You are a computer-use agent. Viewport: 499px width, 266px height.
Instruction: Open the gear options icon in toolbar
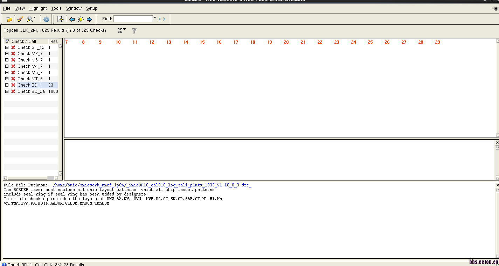click(46, 19)
